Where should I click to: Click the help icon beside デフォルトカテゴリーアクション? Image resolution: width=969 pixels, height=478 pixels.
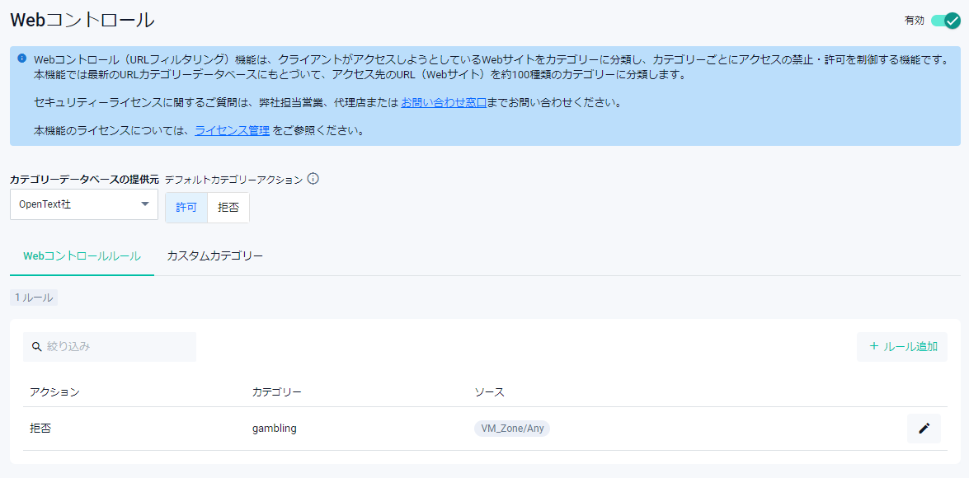click(x=313, y=179)
